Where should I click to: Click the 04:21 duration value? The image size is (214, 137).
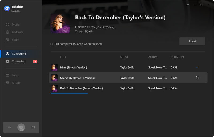174,78
